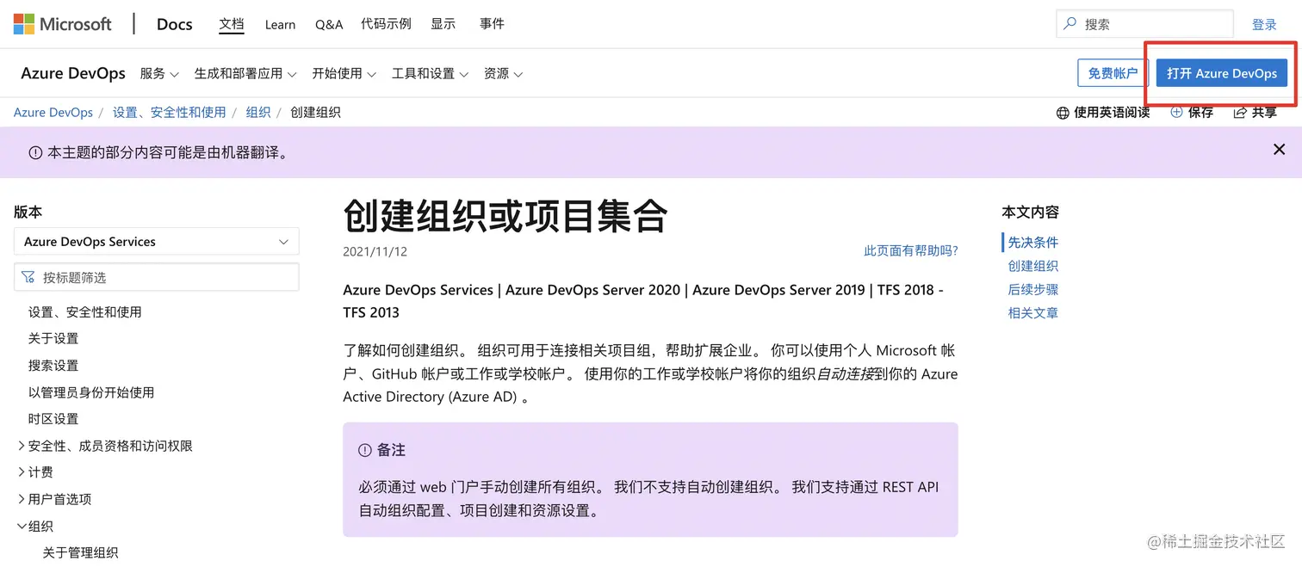Expand the 用户首选项 tree node
The width and height of the screenshot is (1302, 567).
point(22,499)
